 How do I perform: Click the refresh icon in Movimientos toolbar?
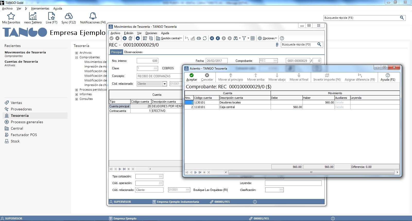(x=205, y=38)
